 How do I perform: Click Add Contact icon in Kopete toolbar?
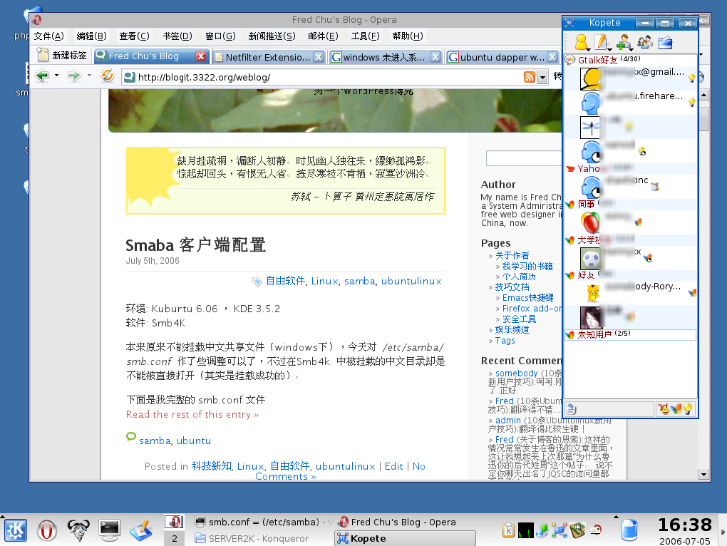pyautogui.click(x=624, y=42)
